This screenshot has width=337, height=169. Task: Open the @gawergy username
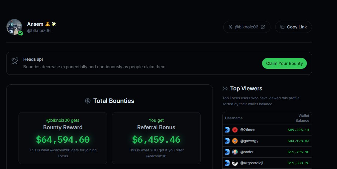249,141
